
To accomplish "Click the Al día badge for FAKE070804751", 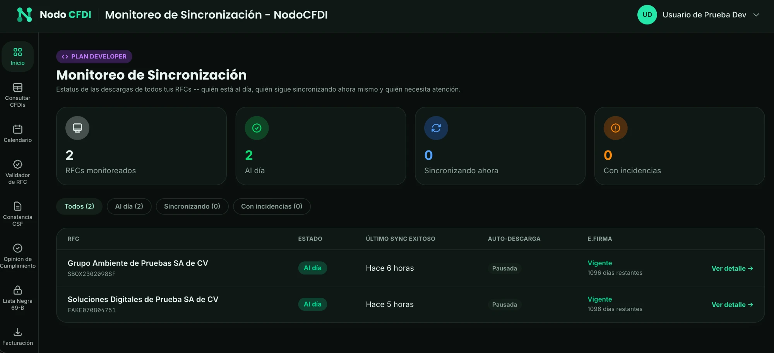I will tap(313, 304).
